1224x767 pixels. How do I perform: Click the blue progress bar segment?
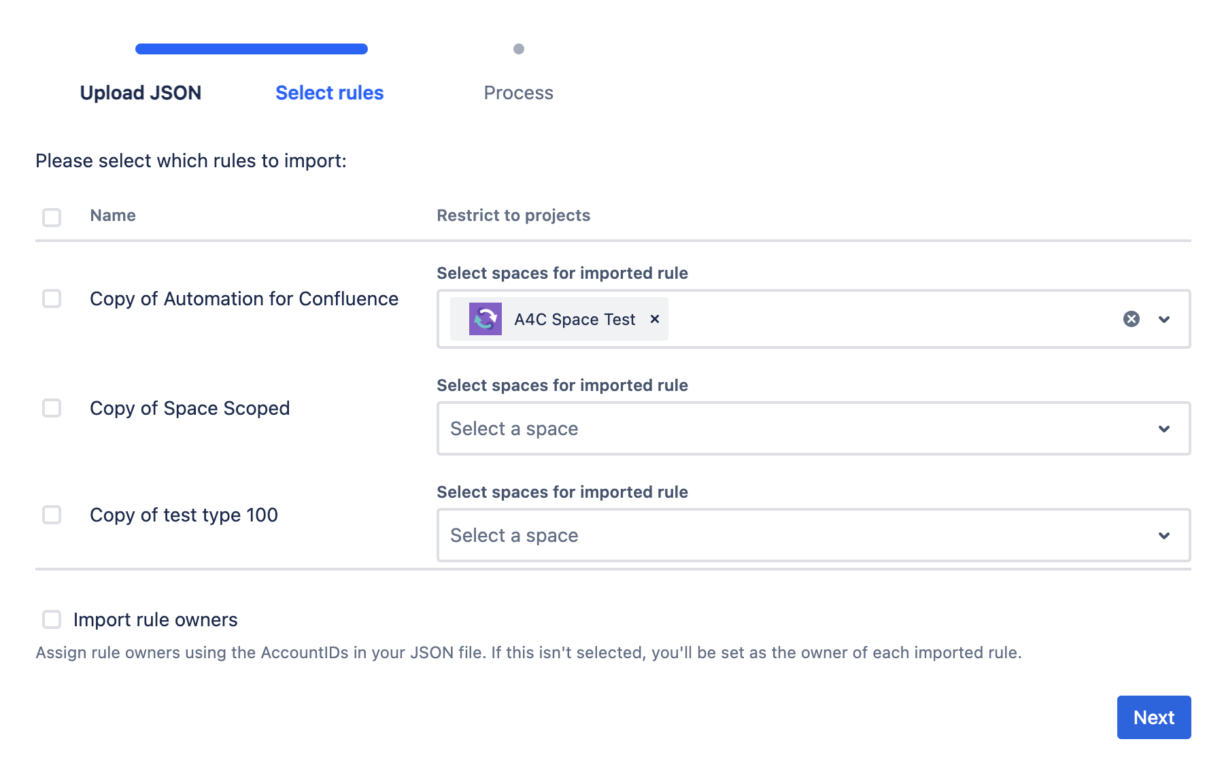(252, 49)
